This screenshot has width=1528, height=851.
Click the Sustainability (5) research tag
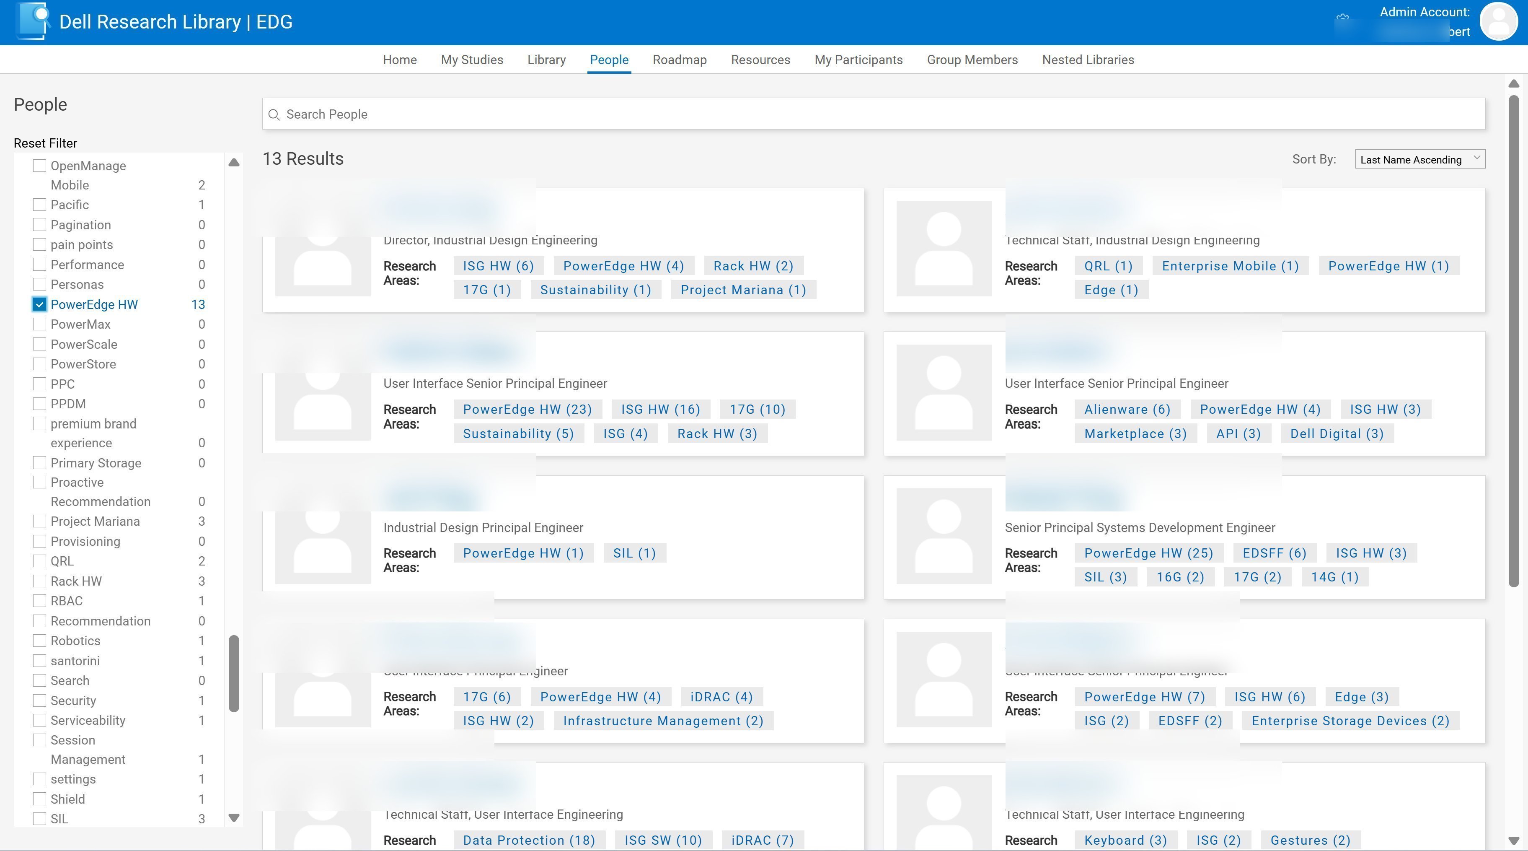coord(518,434)
